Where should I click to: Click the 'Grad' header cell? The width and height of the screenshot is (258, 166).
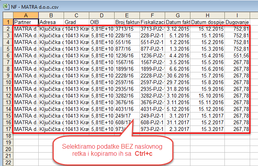77,22
